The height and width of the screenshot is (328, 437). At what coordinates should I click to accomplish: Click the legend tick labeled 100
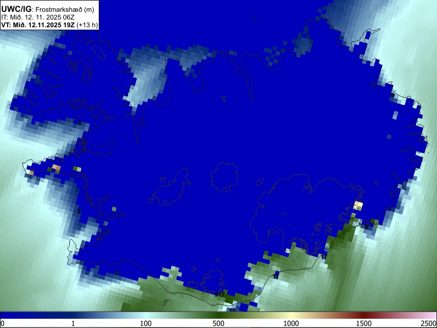145,323
